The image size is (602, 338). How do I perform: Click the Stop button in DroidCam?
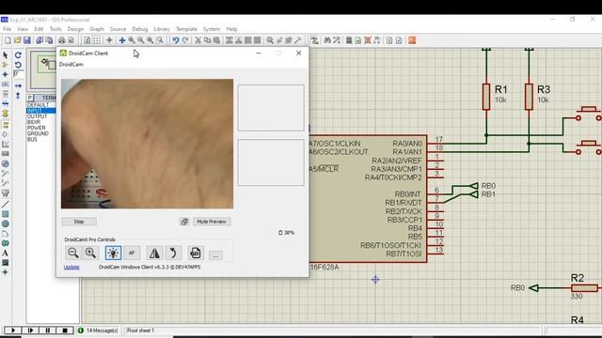click(x=79, y=222)
